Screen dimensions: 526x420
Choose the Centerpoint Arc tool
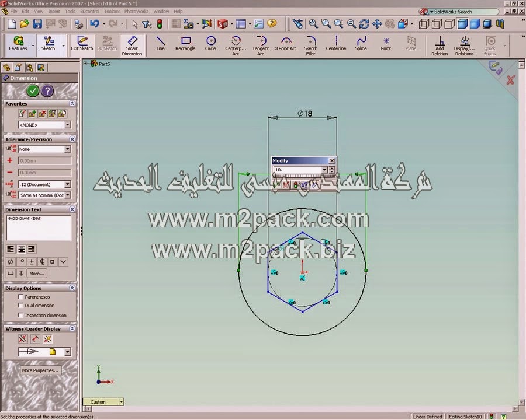(x=236, y=45)
